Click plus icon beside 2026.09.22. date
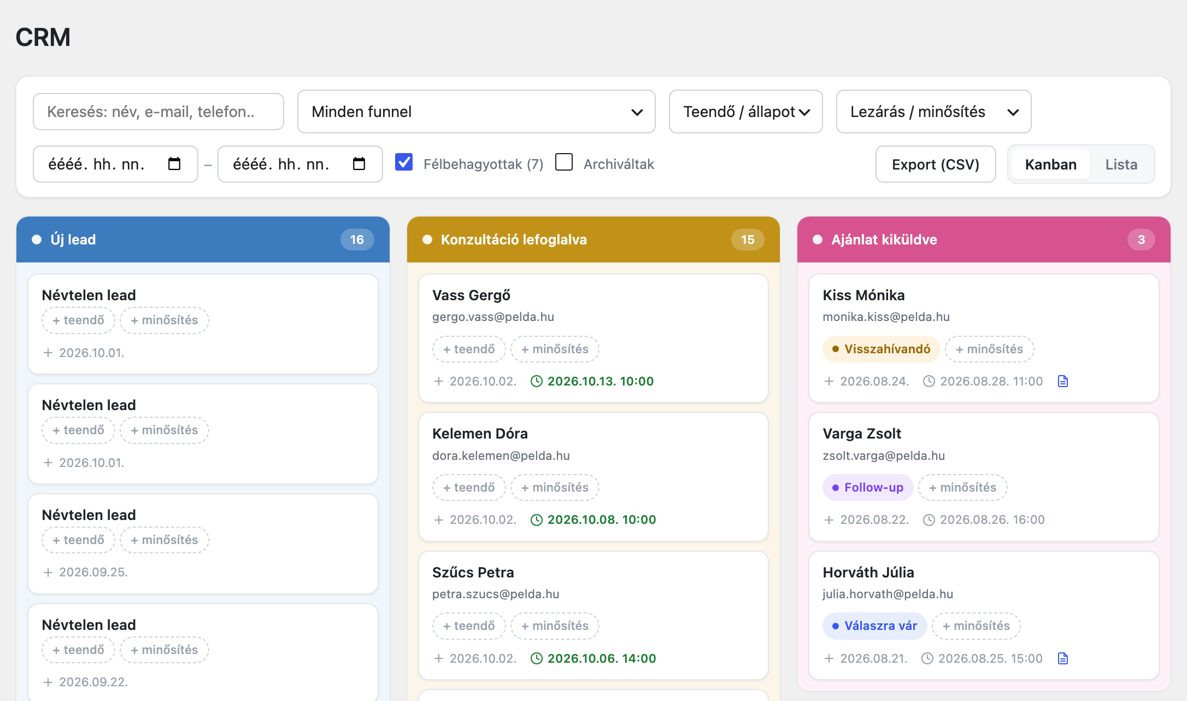The image size is (1187, 701). pyautogui.click(x=48, y=682)
